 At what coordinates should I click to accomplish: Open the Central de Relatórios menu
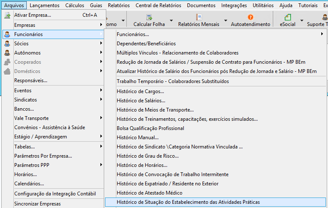tap(158, 5)
